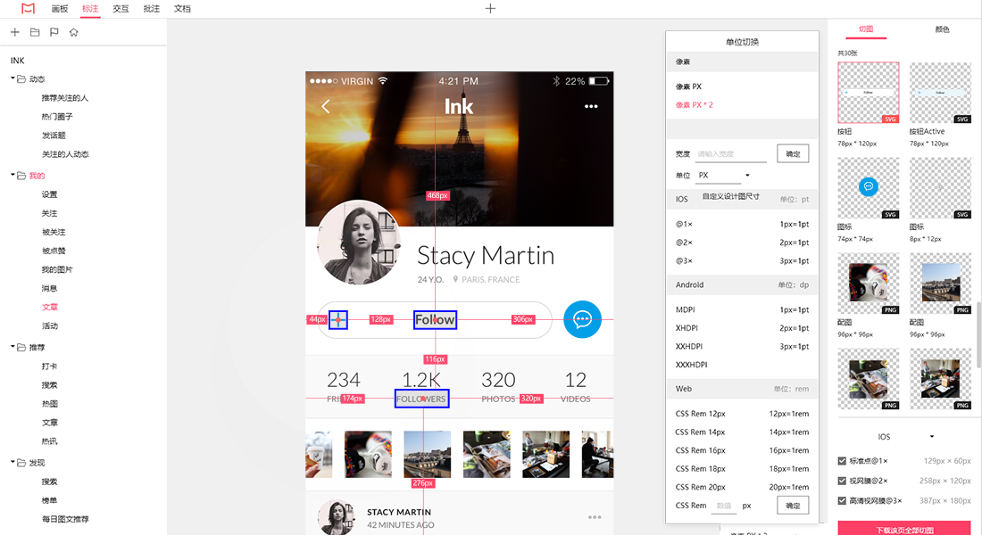Select the 按钮Active slice thumbnail

tap(940, 93)
